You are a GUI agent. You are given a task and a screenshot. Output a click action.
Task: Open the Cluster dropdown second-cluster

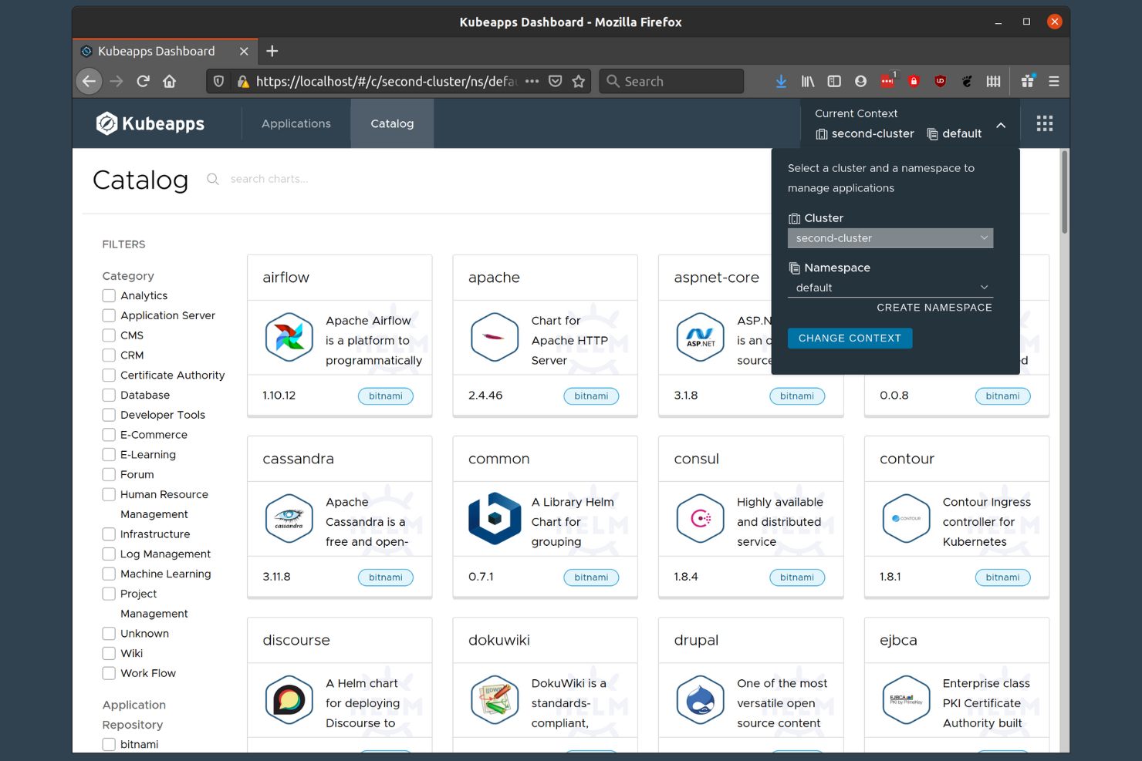point(890,238)
